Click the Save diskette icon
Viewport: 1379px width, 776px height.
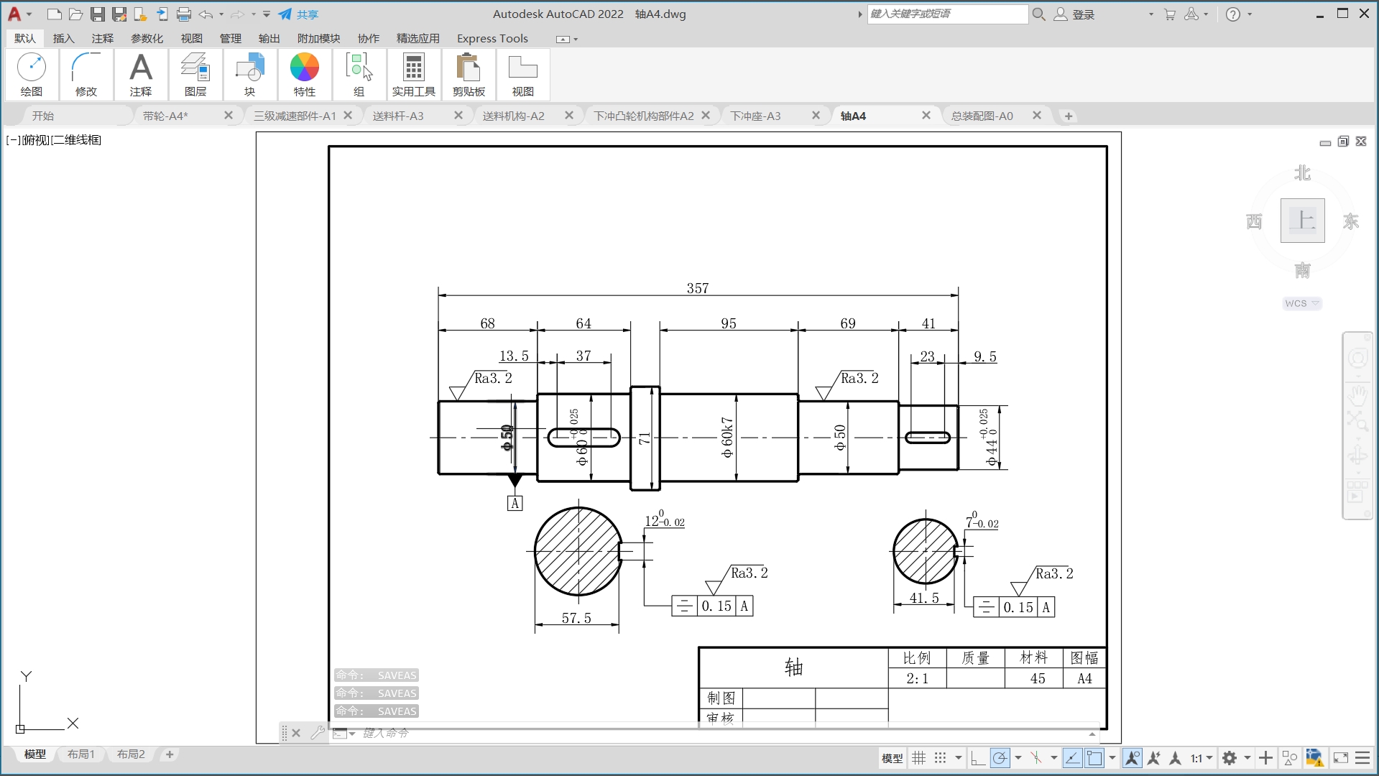click(x=98, y=14)
